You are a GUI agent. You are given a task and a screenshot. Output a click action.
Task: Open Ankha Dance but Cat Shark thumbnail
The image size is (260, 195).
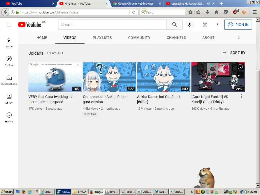[164, 77]
